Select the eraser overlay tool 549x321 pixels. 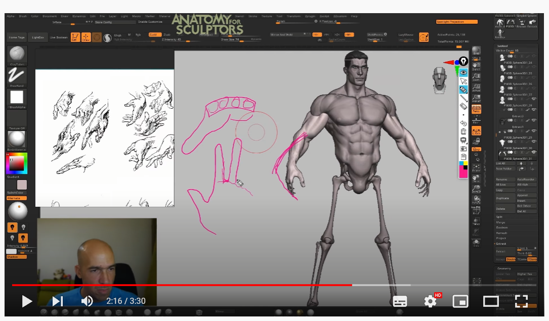click(x=463, y=106)
